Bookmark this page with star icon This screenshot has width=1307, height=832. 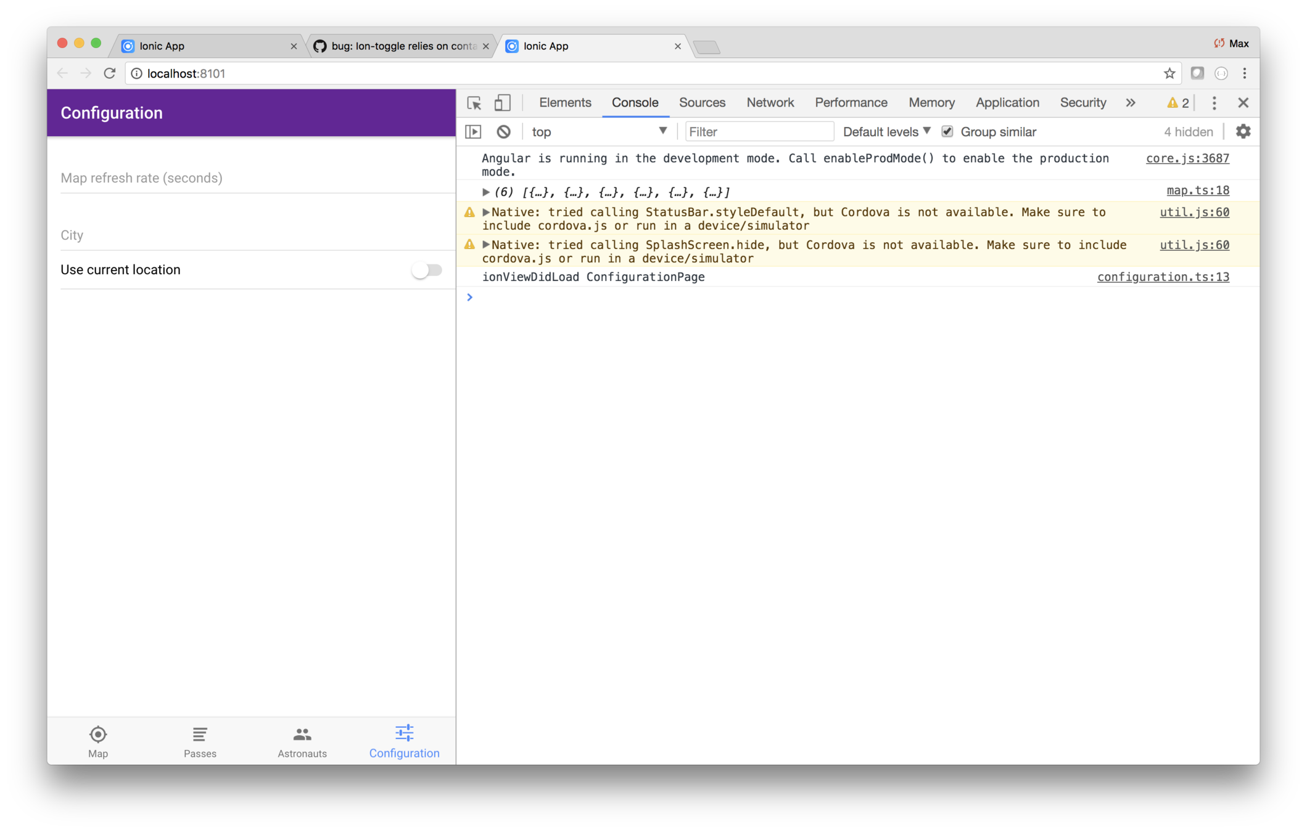pos(1169,73)
